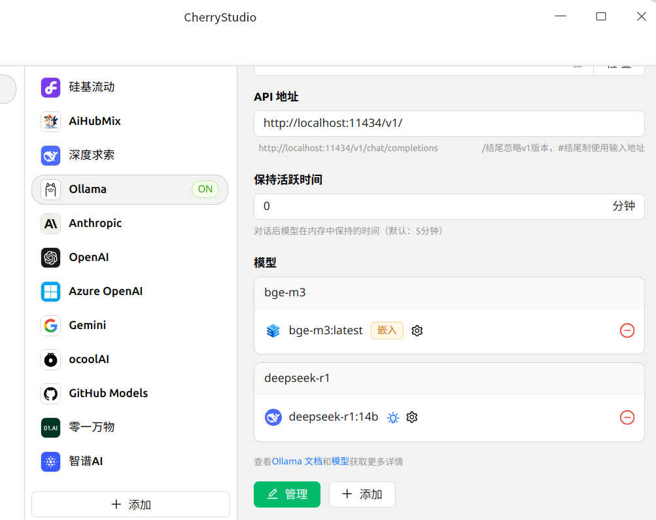Open the AiHubMix provider icon

(50, 121)
